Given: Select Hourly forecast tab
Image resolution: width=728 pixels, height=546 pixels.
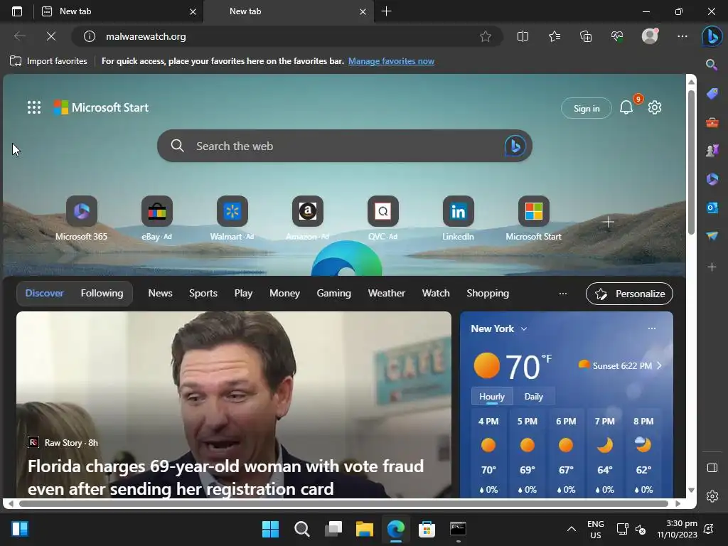Looking at the screenshot, I should (492, 397).
